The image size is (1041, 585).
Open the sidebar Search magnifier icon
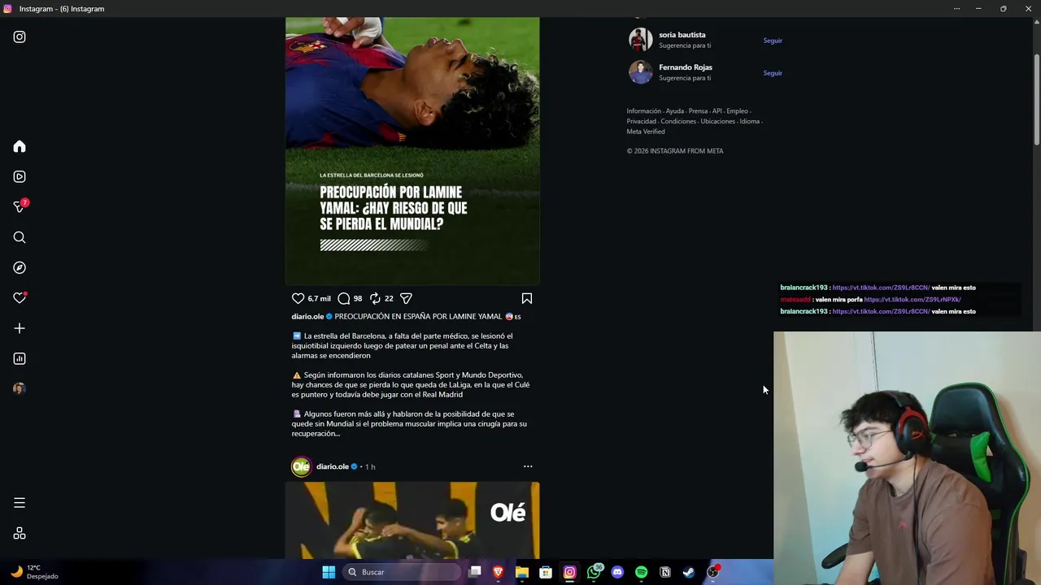(x=20, y=237)
